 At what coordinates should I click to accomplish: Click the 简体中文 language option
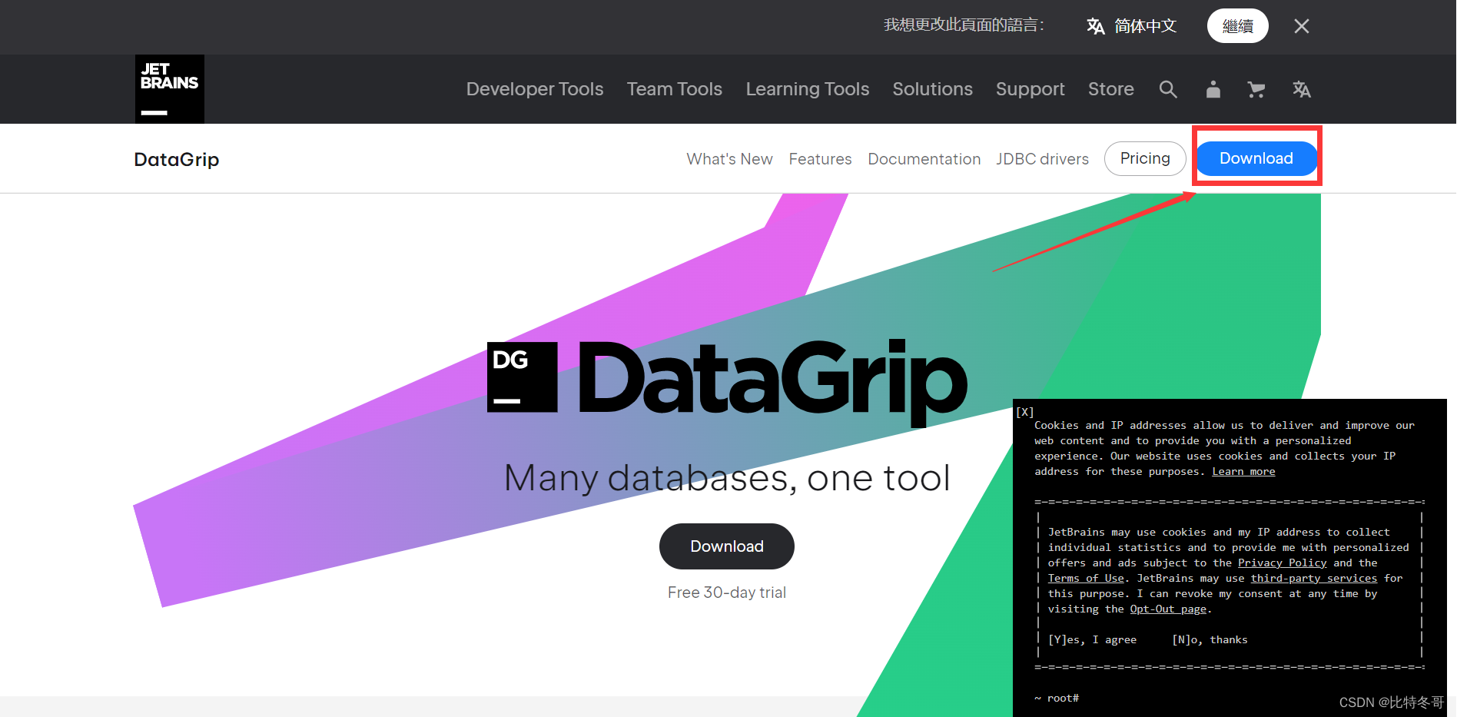tap(1145, 26)
